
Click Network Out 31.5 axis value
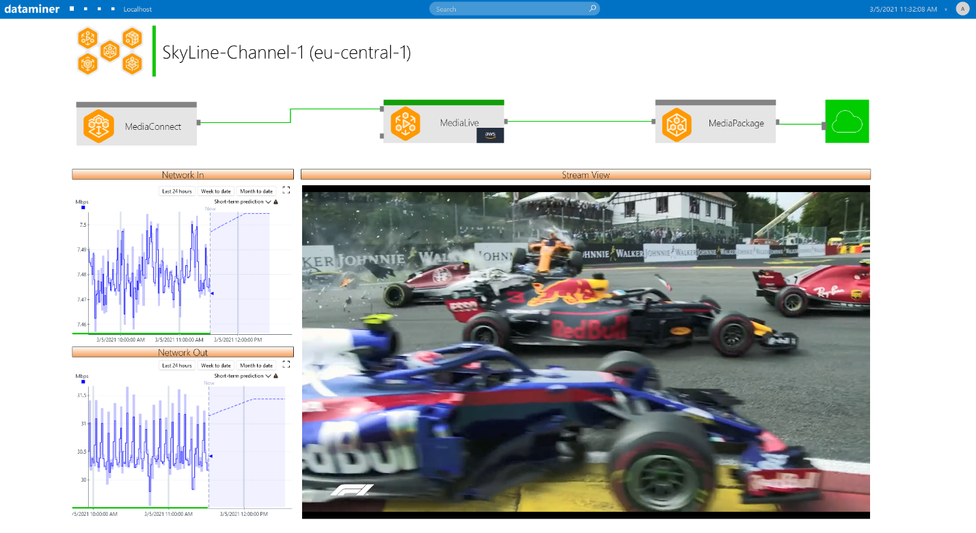pyautogui.click(x=82, y=396)
